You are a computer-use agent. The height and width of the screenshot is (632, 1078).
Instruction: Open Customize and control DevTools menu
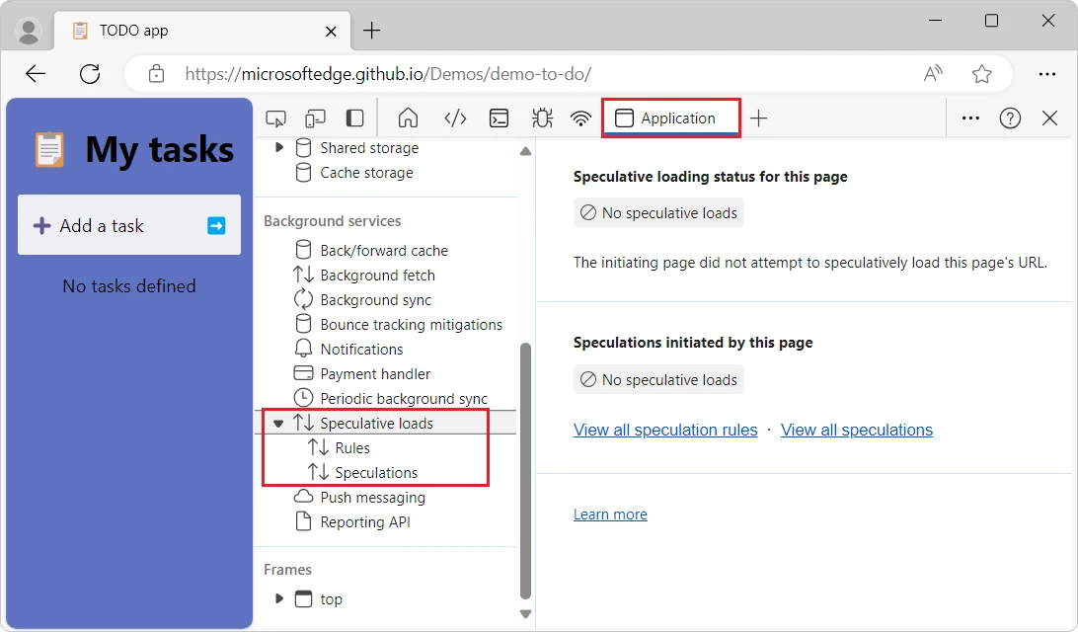(970, 118)
